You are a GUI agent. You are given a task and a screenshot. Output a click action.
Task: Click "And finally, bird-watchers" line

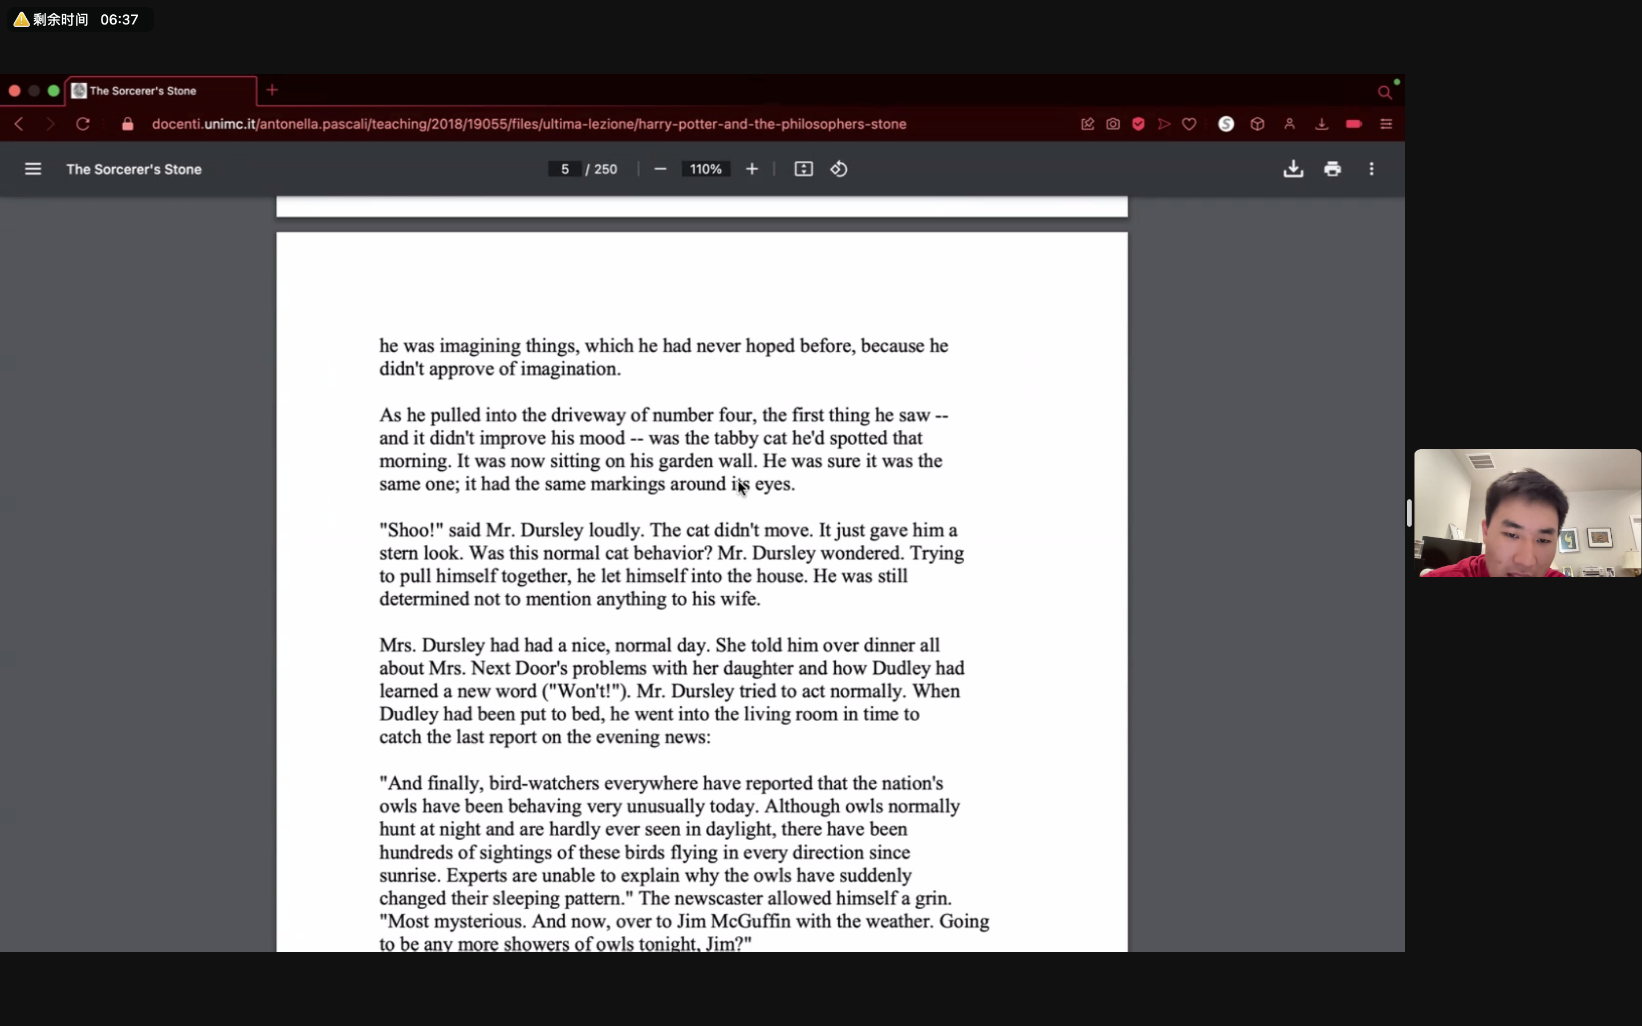[661, 783]
